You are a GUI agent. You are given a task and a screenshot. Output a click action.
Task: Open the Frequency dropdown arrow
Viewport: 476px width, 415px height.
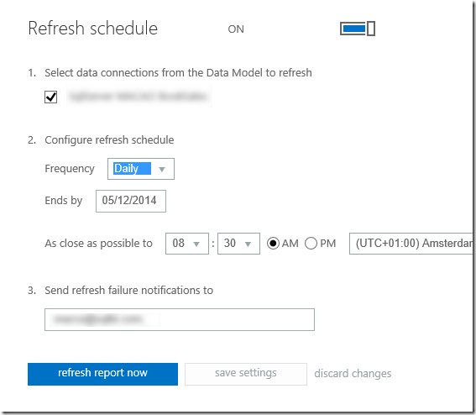tap(162, 169)
